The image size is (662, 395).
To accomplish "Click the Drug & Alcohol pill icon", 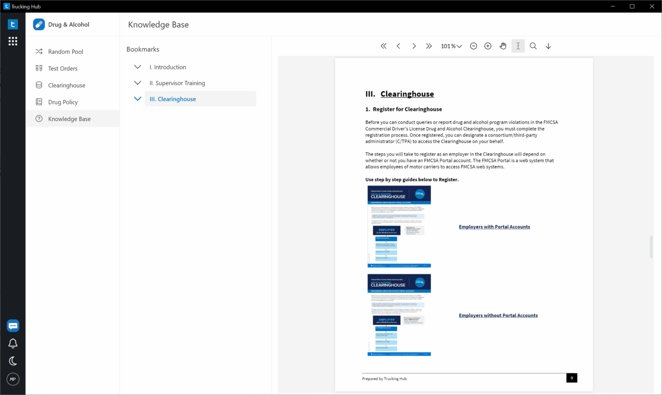I will (x=39, y=24).
